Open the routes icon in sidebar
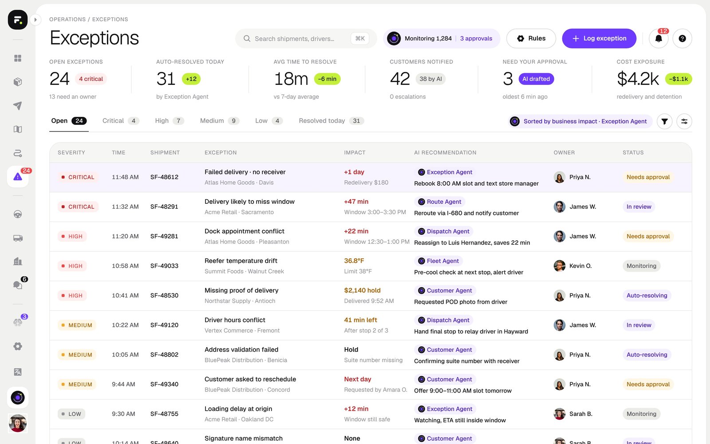This screenshot has height=444, width=710. [18, 153]
